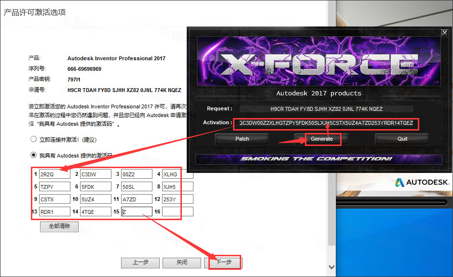Click activation code field 9 containing CSTX

point(55,199)
